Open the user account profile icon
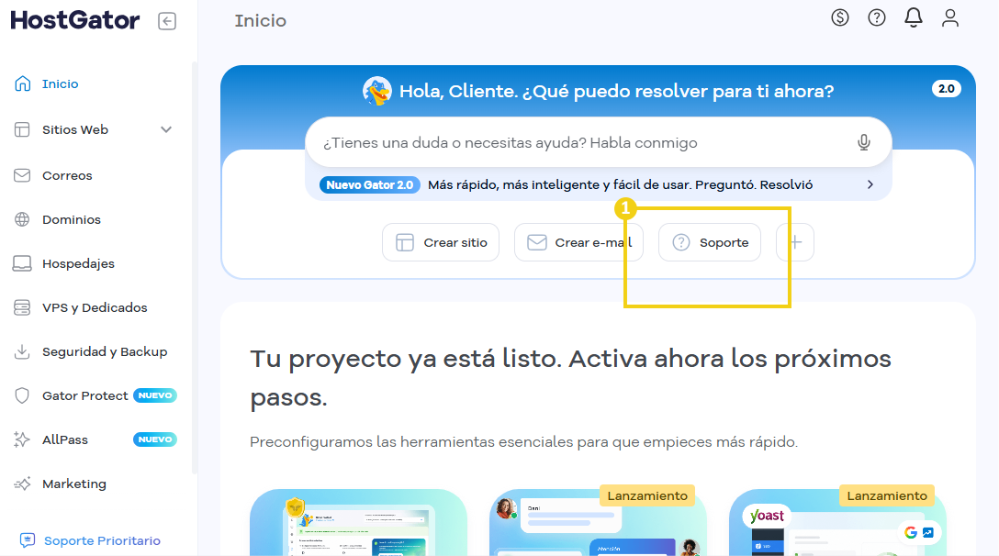 pos(950,17)
